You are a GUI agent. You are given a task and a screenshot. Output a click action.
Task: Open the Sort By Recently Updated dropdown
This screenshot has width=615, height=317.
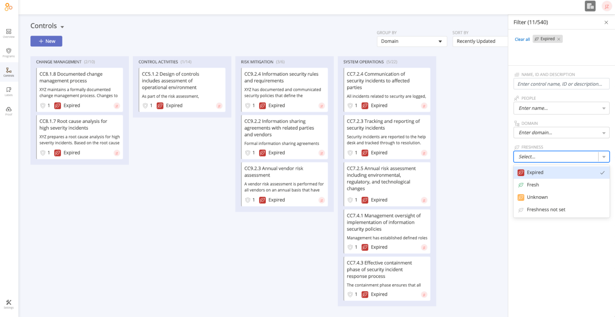pyautogui.click(x=480, y=41)
